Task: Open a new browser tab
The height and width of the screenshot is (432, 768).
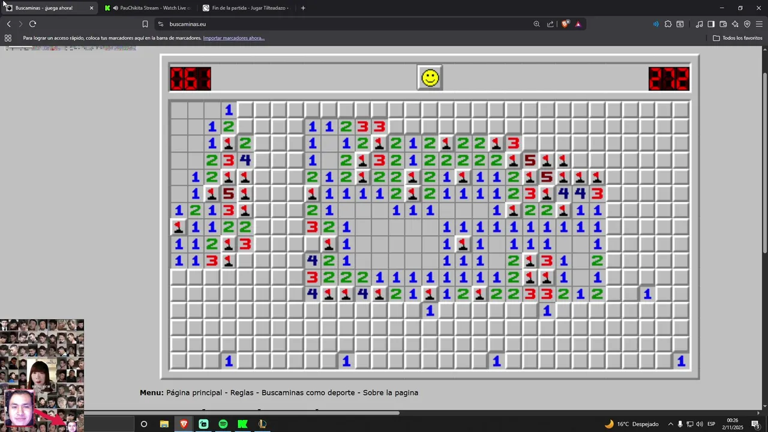Action: point(303,8)
